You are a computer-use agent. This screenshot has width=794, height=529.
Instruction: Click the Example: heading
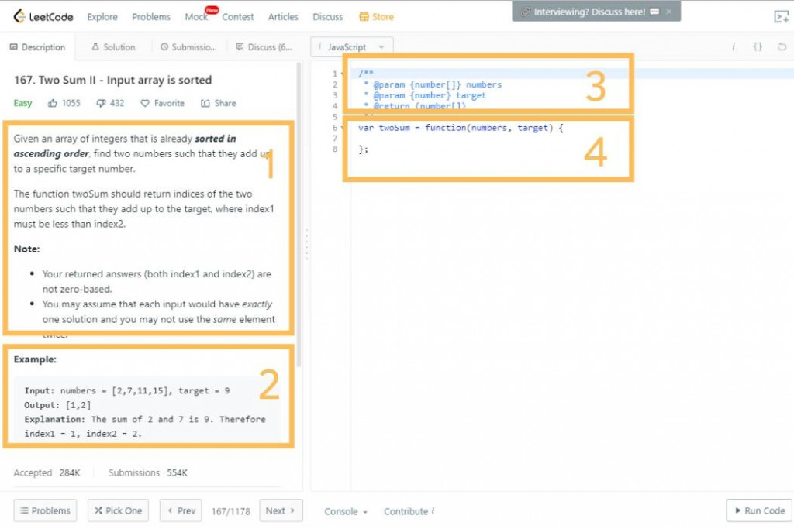(35, 359)
